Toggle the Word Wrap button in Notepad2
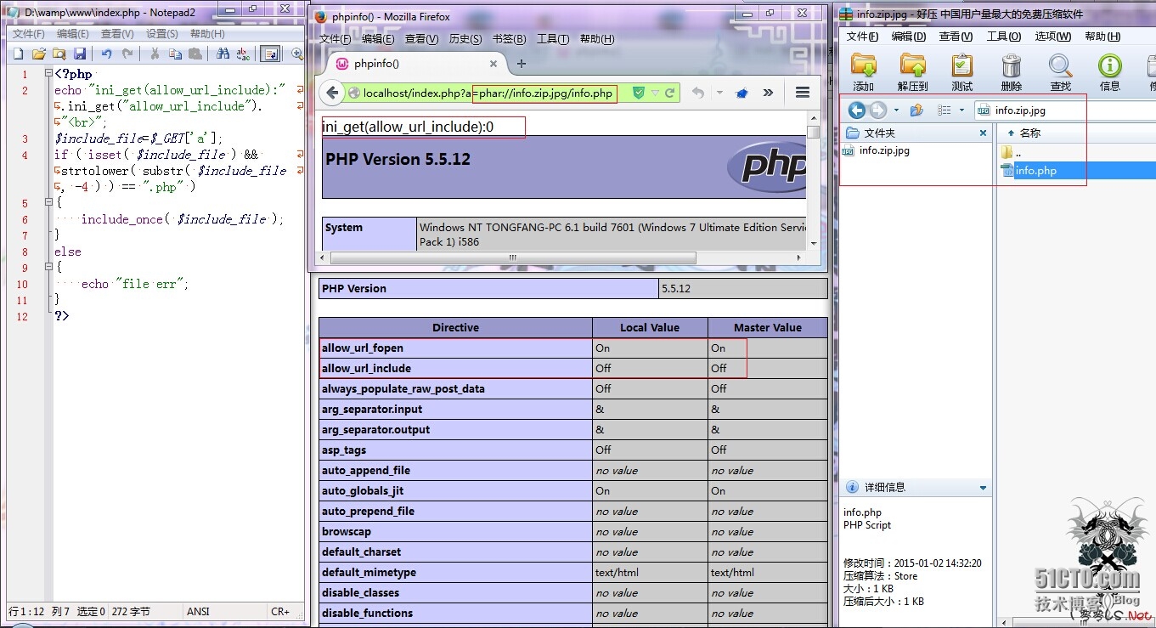This screenshot has width=1156, height=628. click(270, 54)
